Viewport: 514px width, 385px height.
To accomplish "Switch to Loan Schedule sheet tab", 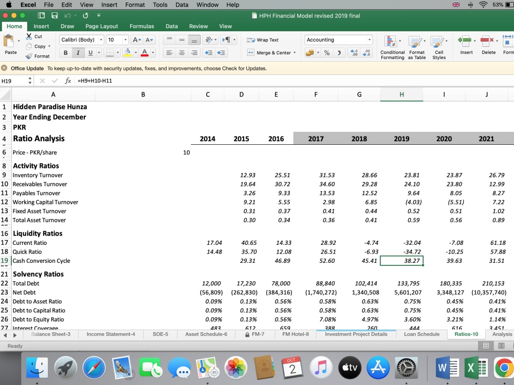I will [421, 334].
